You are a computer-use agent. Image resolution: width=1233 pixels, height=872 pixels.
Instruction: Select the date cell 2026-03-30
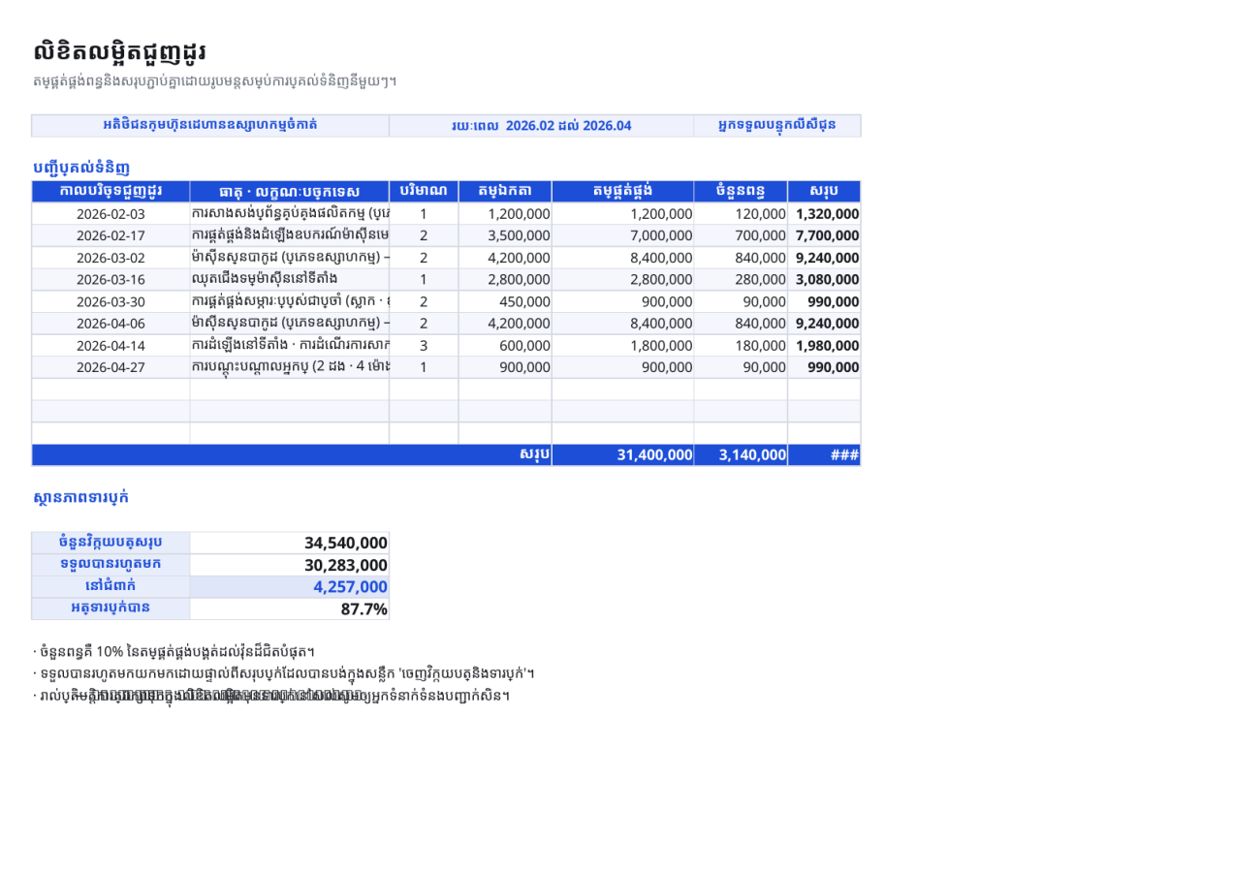pyautogui.click(x=111, y=301)
